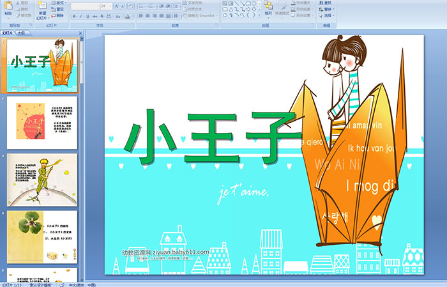Toggle underline formatting

[87, 16]
